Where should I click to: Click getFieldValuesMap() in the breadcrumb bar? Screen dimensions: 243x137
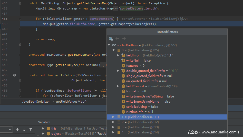point(71,102)
